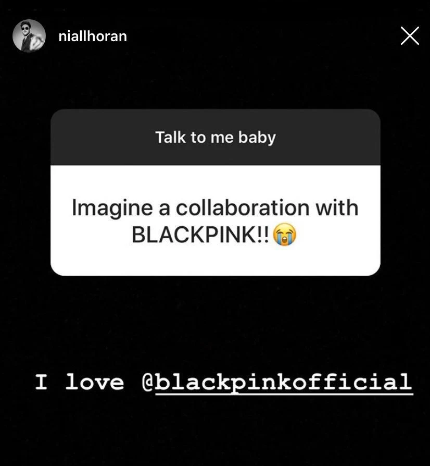
Task: Click the word "baby" in the sticker header
Action: pyautogui.click(x=257, y=138)
